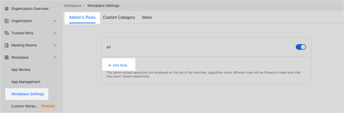Toggle the All switch off
This screenshot has height=113, width=344.
301,47
